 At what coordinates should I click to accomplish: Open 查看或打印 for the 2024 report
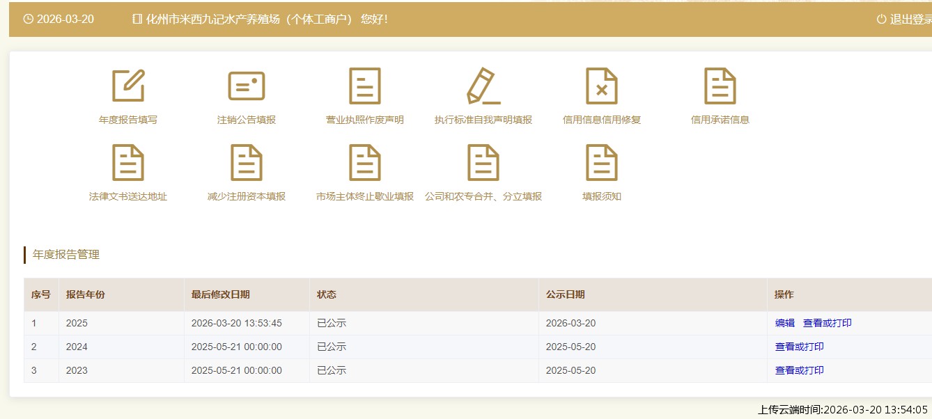(x=799, y=347)
